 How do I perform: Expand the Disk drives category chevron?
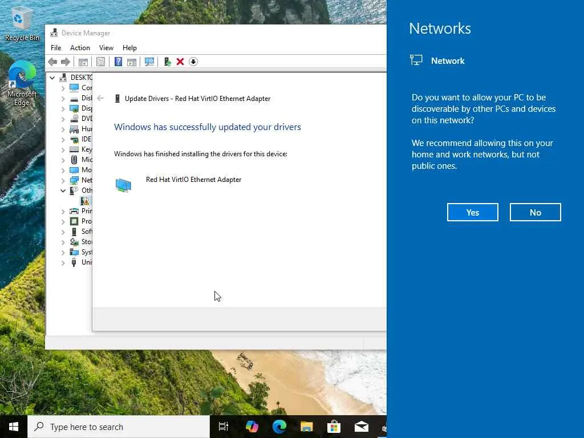[63, 99]
